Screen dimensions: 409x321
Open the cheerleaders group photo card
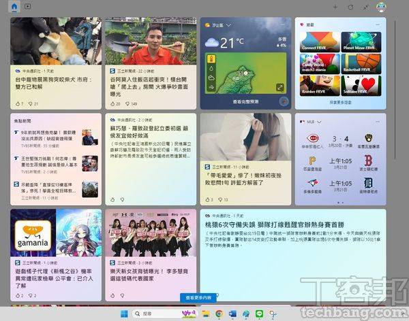click(x=151, y=255)
